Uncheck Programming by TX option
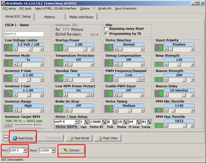Image resolution: width=206 pixels, height=163 pixels. [x=107, y=34]
